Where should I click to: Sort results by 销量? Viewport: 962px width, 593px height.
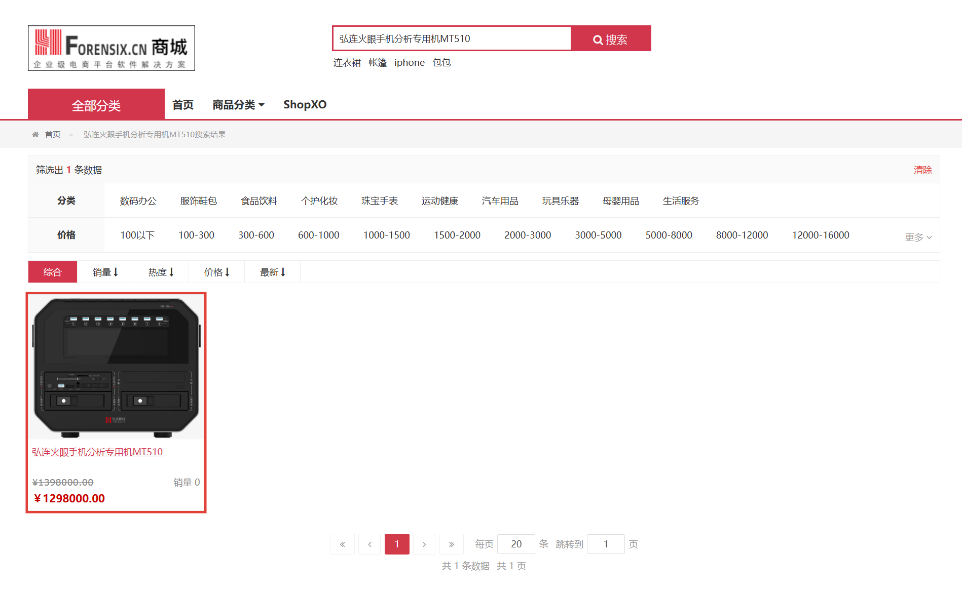click(x=105, y=272)
